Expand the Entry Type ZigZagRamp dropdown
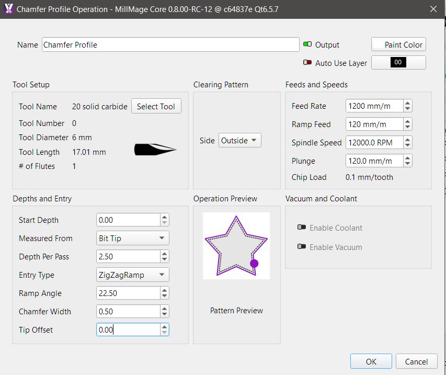The width and height of the screenshot is (446, 375). coord(133,275)
